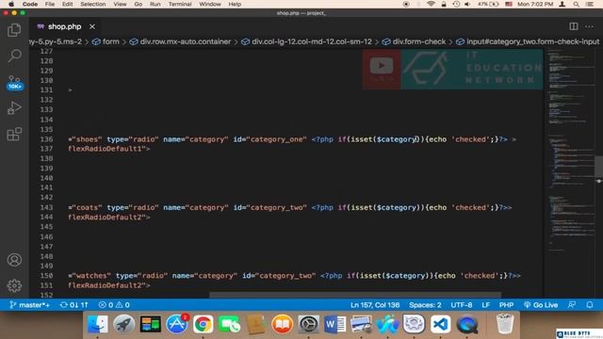
Task: Click flexRadioDefault1 text on line 137
Action: (105, 149)
